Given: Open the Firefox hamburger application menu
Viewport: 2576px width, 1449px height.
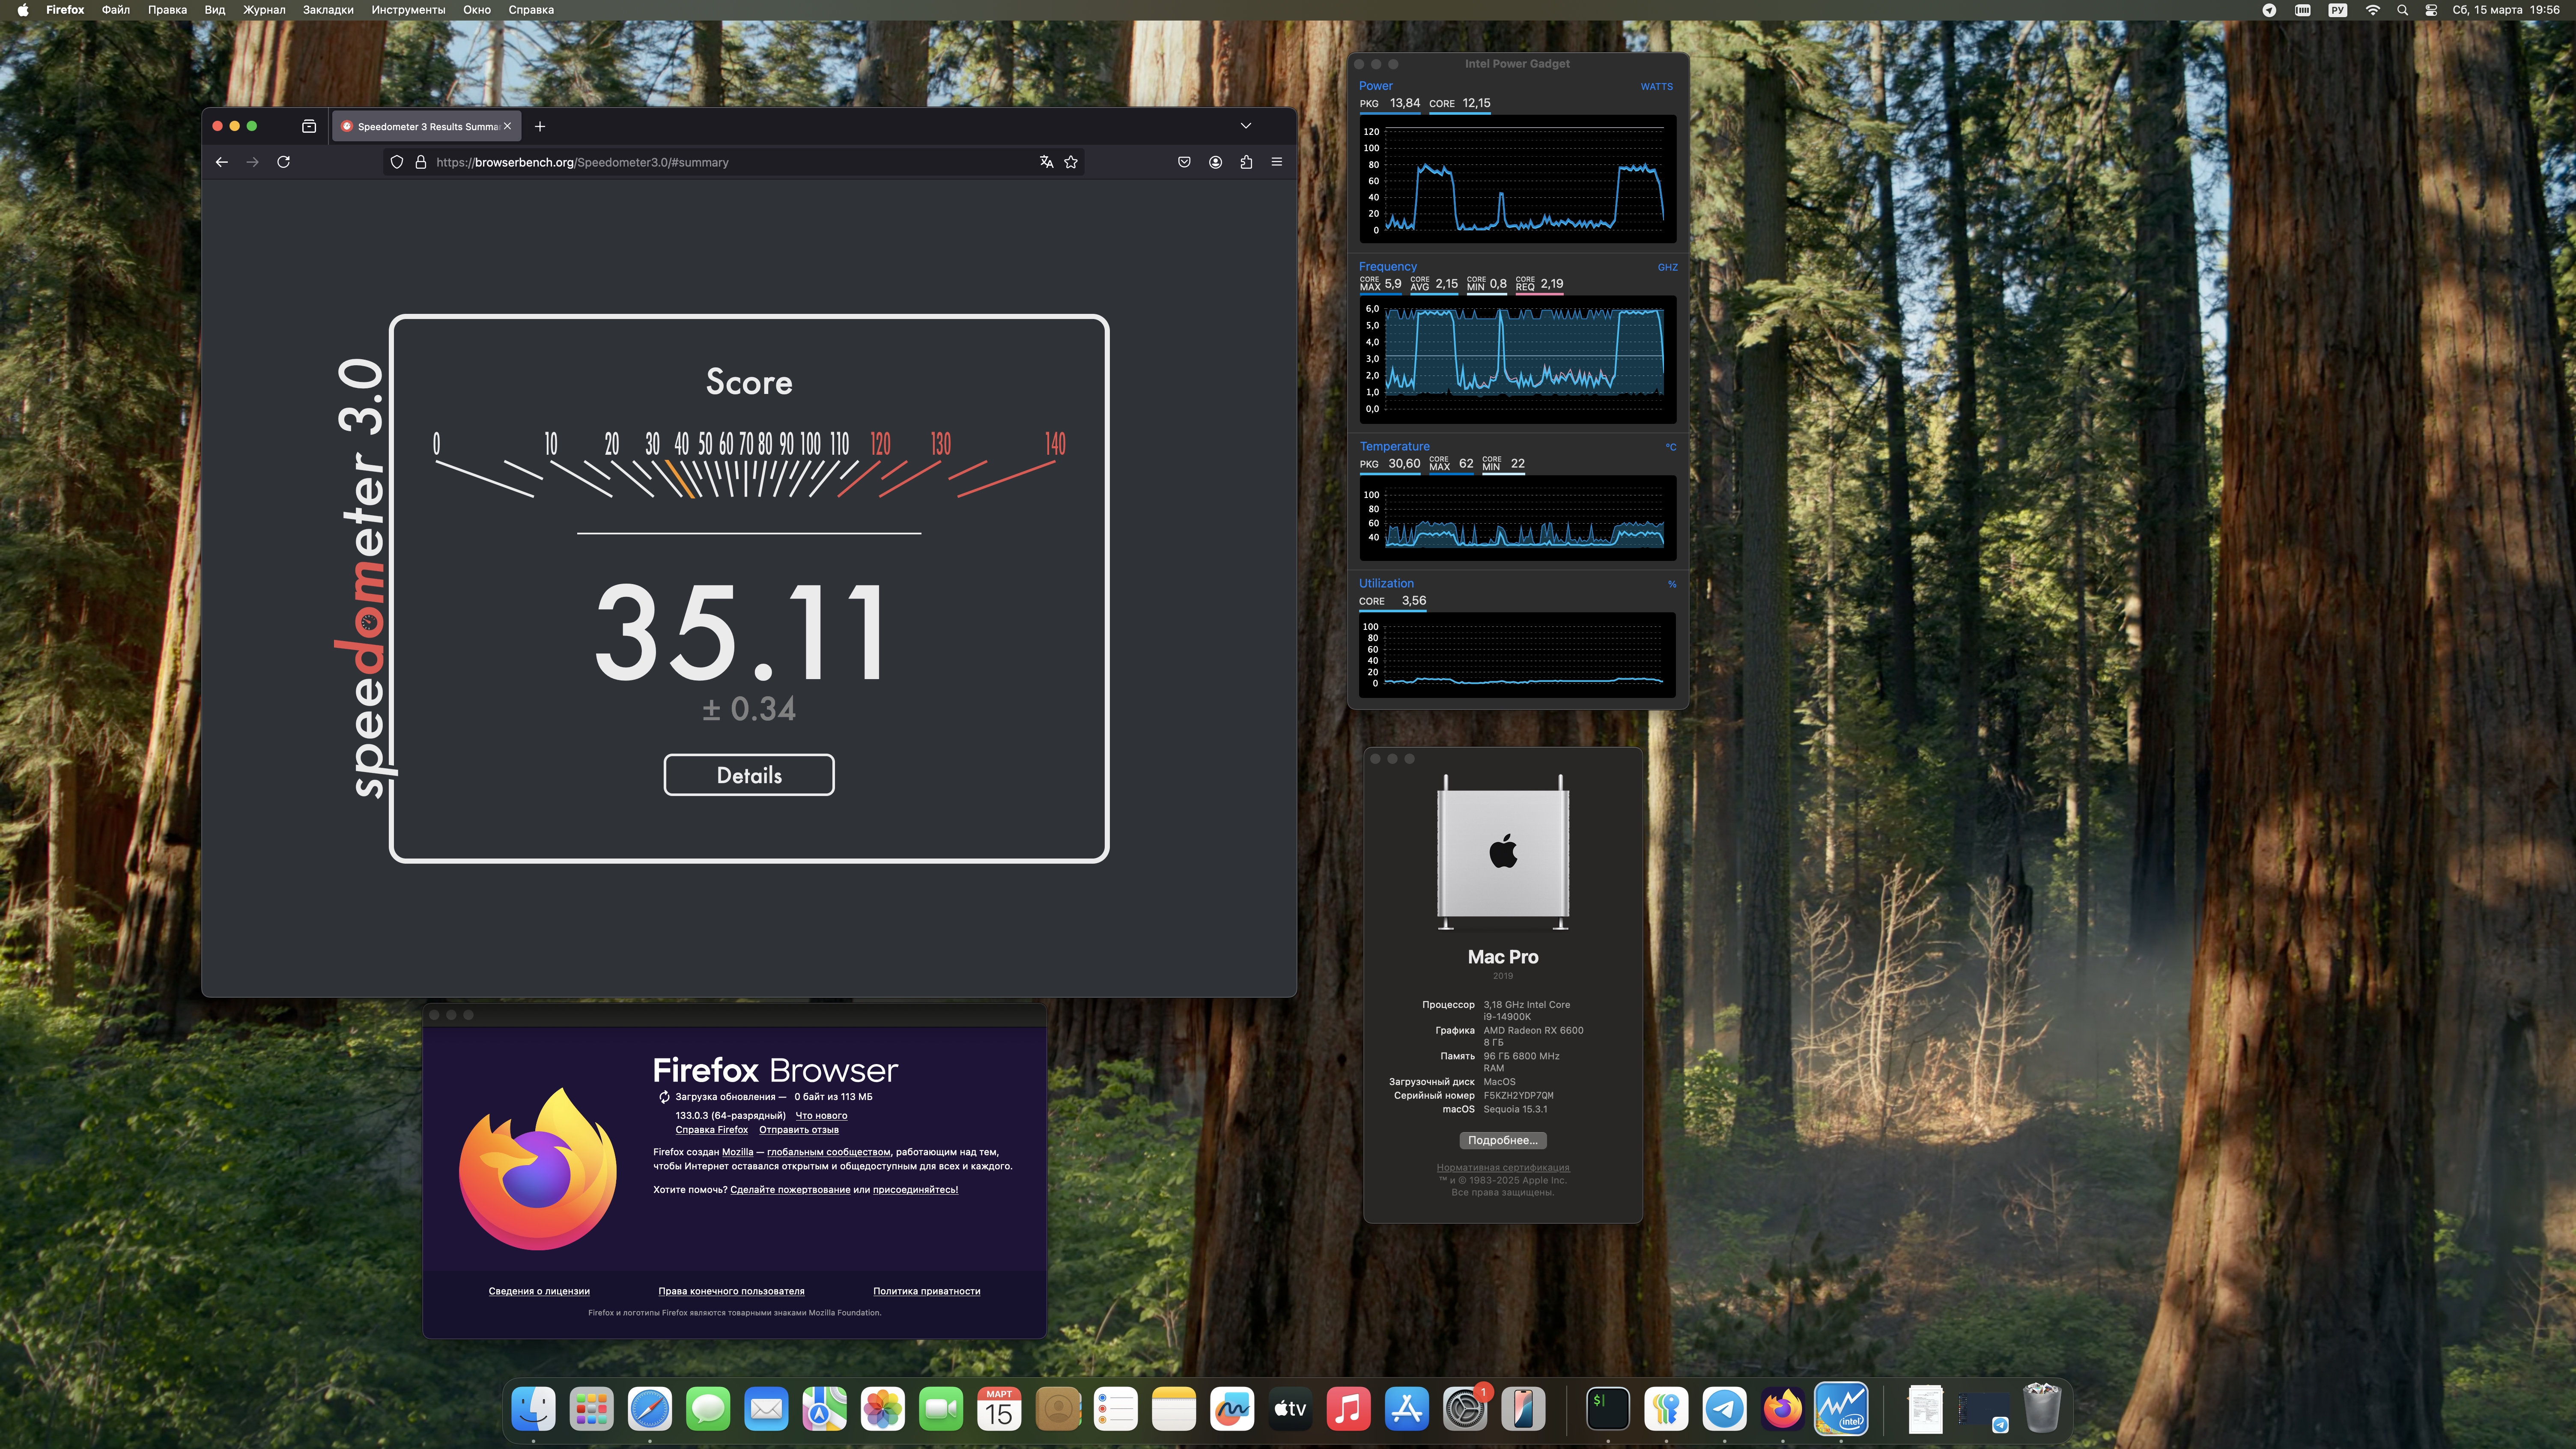Looking at the screenshot, I should point(1277,162).
